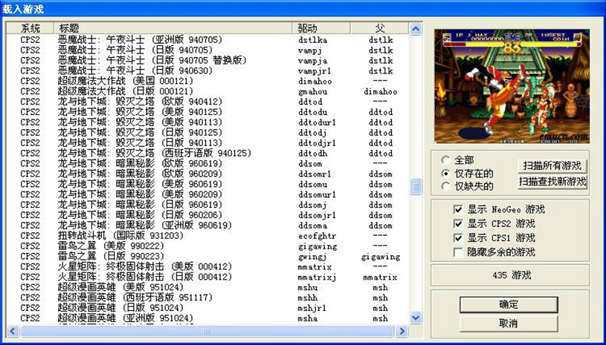Confirm with the 确定 button
This screenshot has height=345, width=606.
point(509,304)
